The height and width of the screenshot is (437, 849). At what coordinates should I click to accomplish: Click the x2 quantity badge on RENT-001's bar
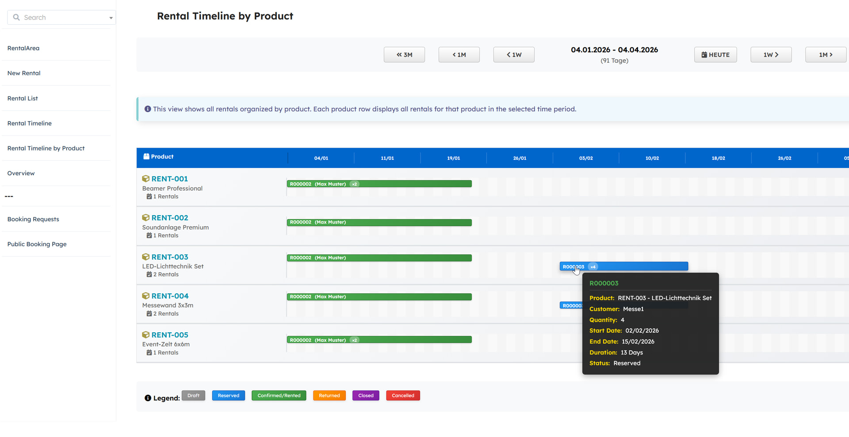pyautogui.click(x=354, y=184)
